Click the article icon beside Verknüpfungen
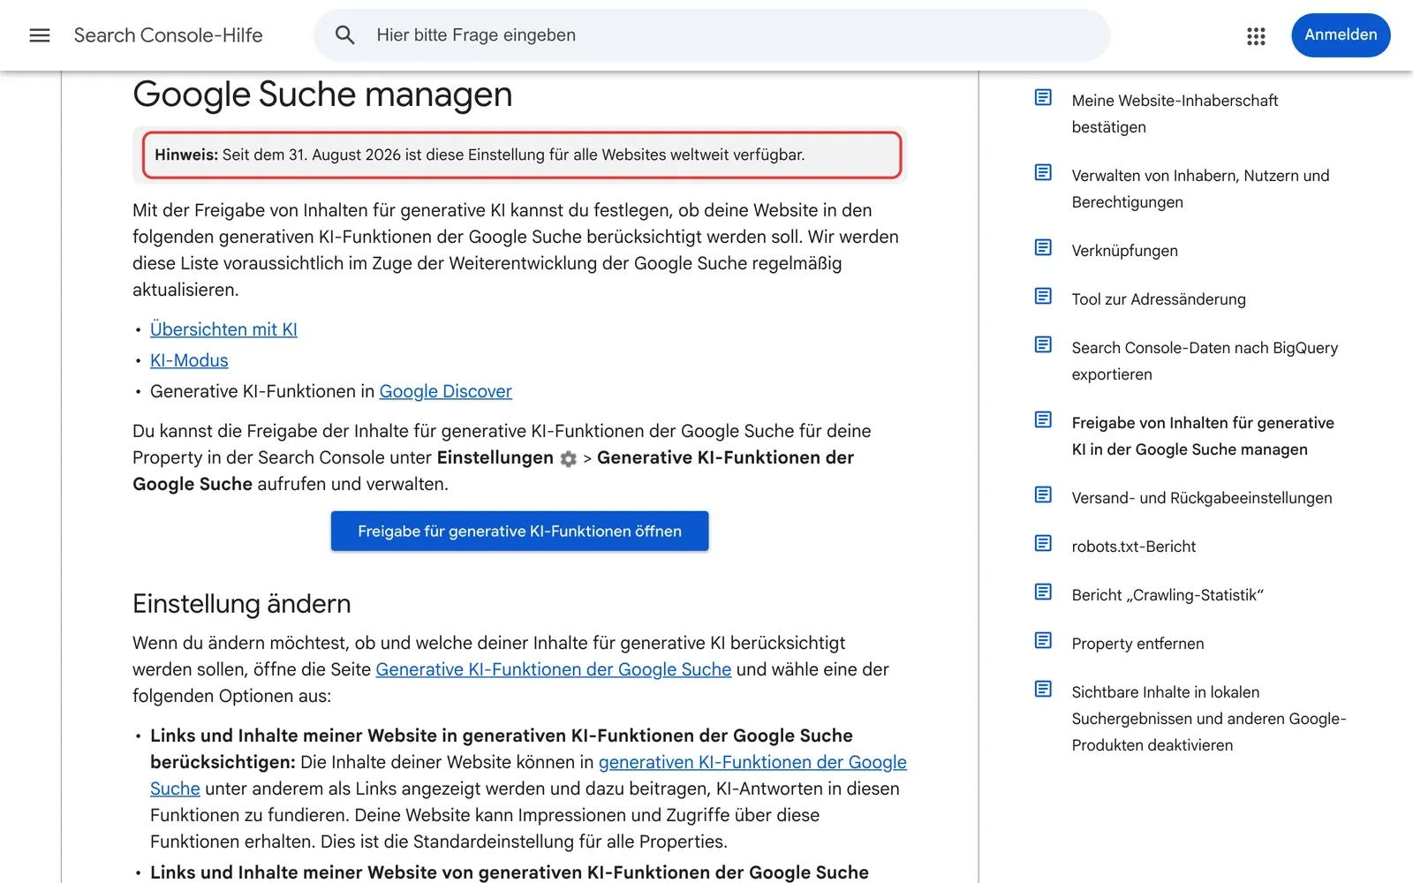 [x=1043, y=247]
